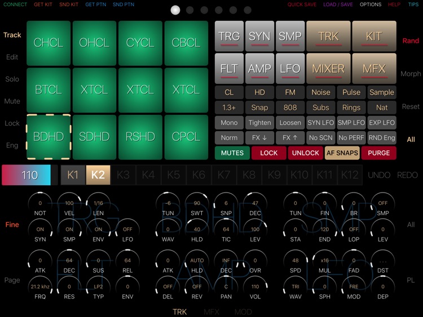Select the CHCL track pad

pos(49,43)
